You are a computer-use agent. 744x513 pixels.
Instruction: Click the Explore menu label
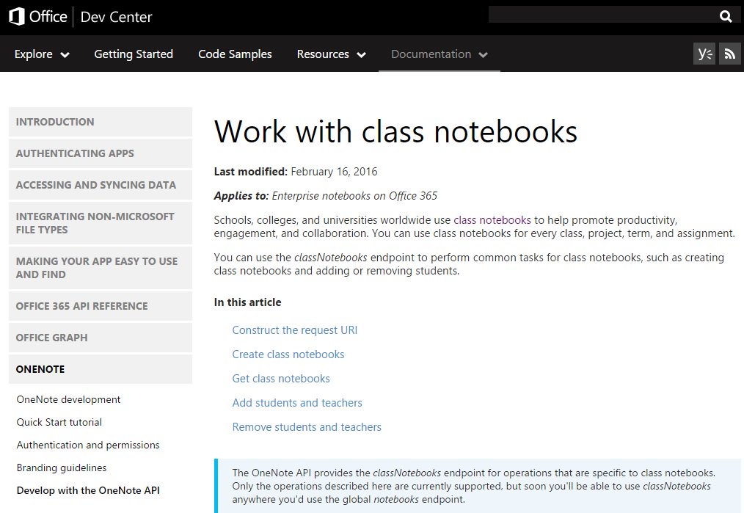coord(33,54)
